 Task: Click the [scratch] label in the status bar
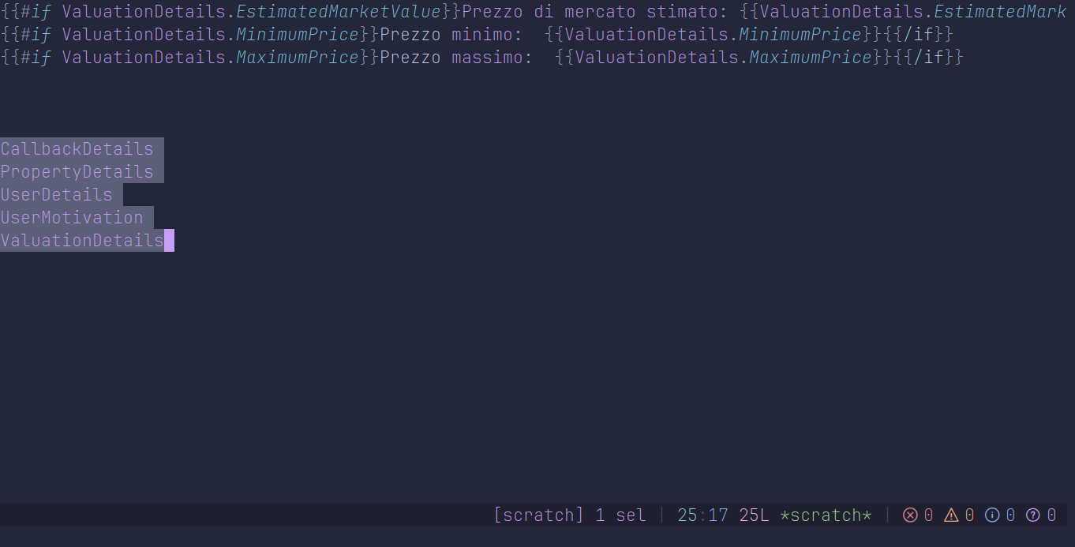(x=539, y=515)
